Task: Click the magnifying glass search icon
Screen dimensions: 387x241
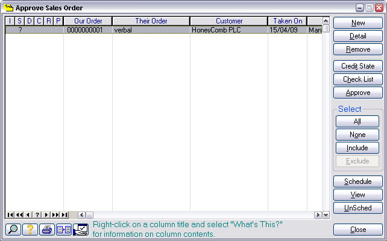Action: [x=13, y=230]
